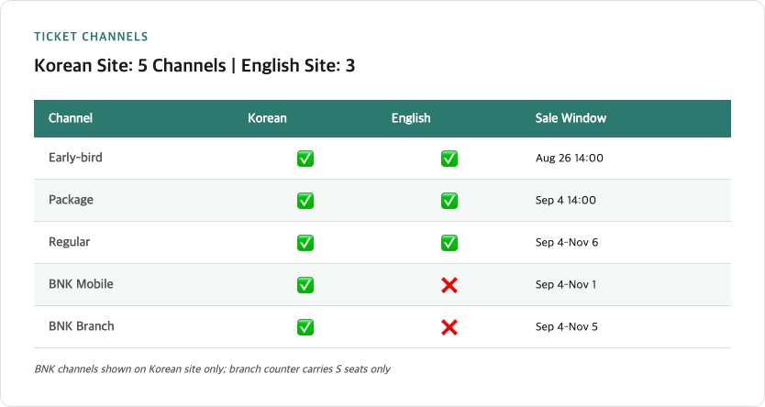This screenshot has height=407, width=765.
Task: Click the English checkmark in Regular row
Action: (x=449, y=243)
